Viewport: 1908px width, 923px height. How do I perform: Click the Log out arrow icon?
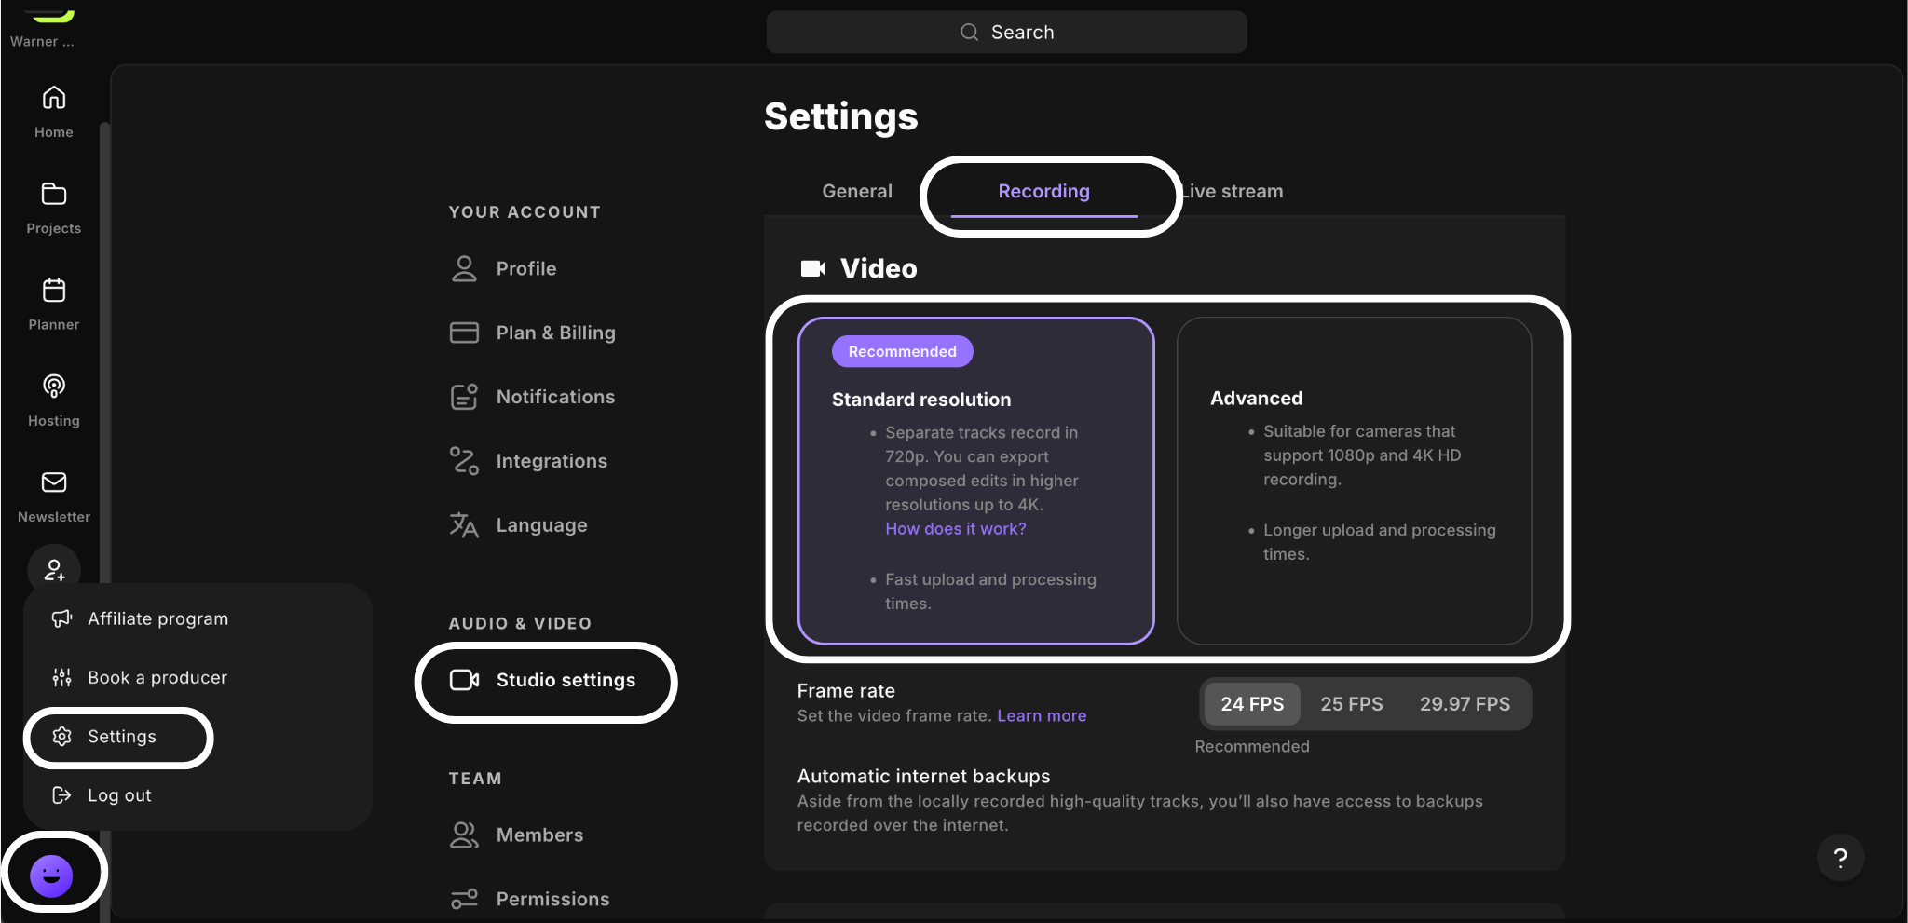61,795
